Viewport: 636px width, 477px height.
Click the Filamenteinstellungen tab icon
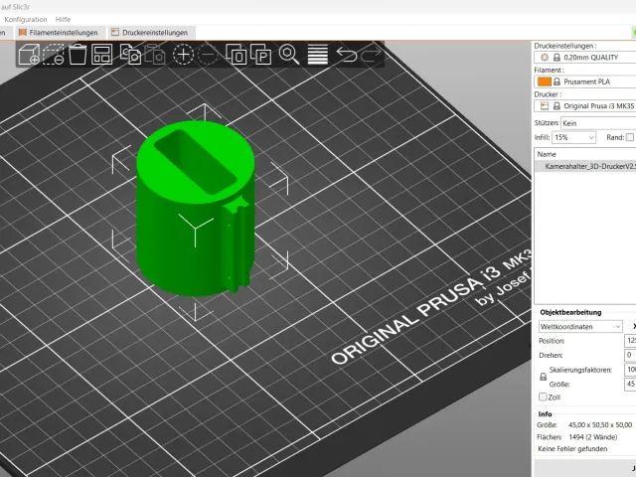[23, 32]
